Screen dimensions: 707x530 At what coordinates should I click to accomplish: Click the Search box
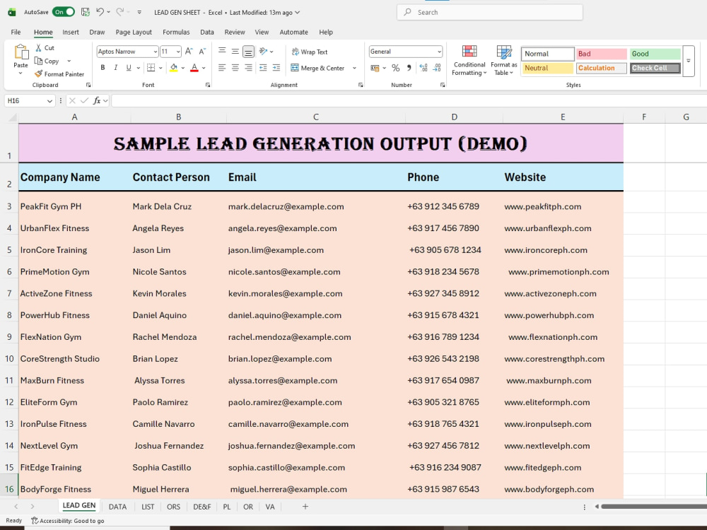pyautogui.click(x=490, y=12)
